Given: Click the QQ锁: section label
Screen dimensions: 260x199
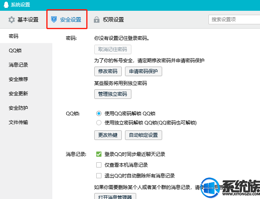Looking at the screenshot, I should (x=73, y=114).
